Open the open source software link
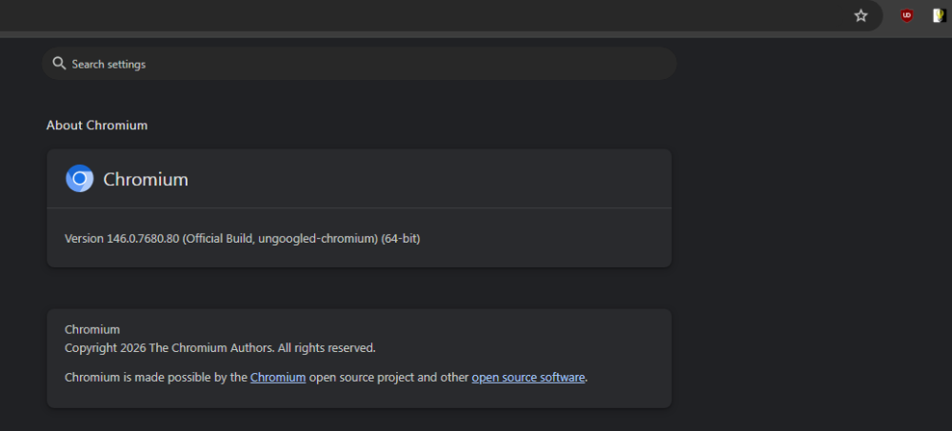 point(528,378)
